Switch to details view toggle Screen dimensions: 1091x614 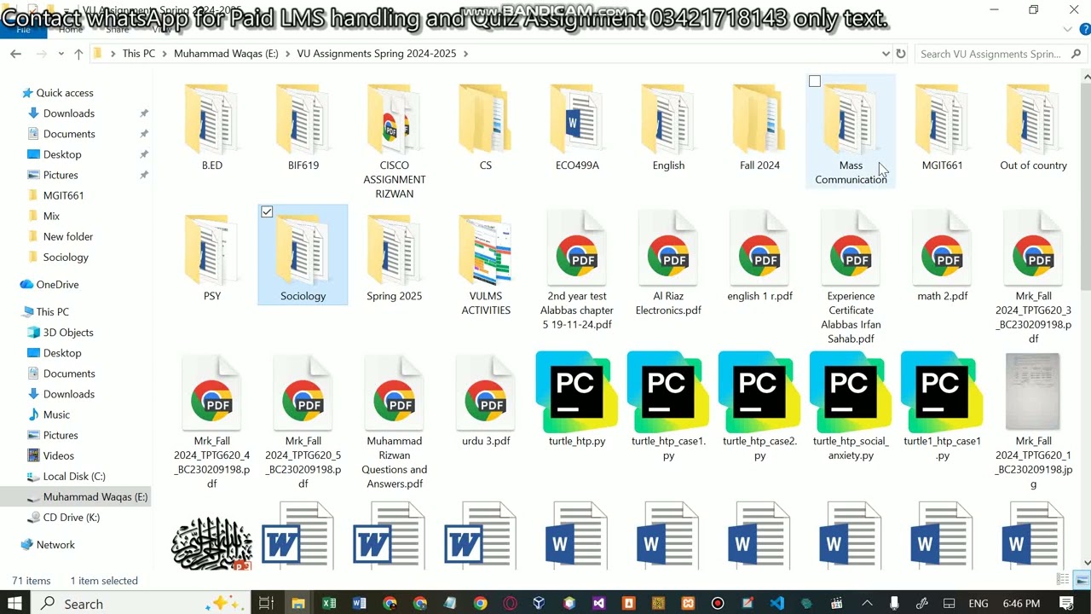point(1063,580)
